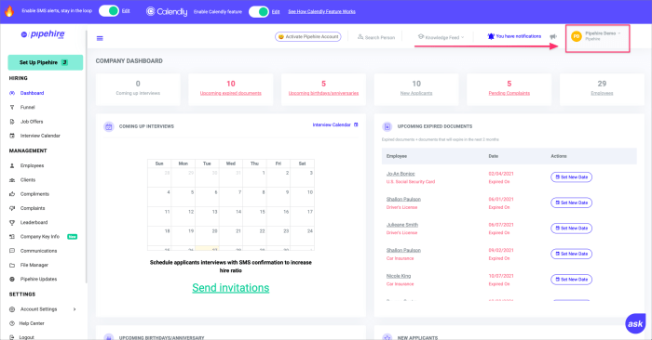This screenshot has height=340, width=652.
Task: Open Jo-An Bonice employee link
Action: pyautogui.click(x=401, y=174)
